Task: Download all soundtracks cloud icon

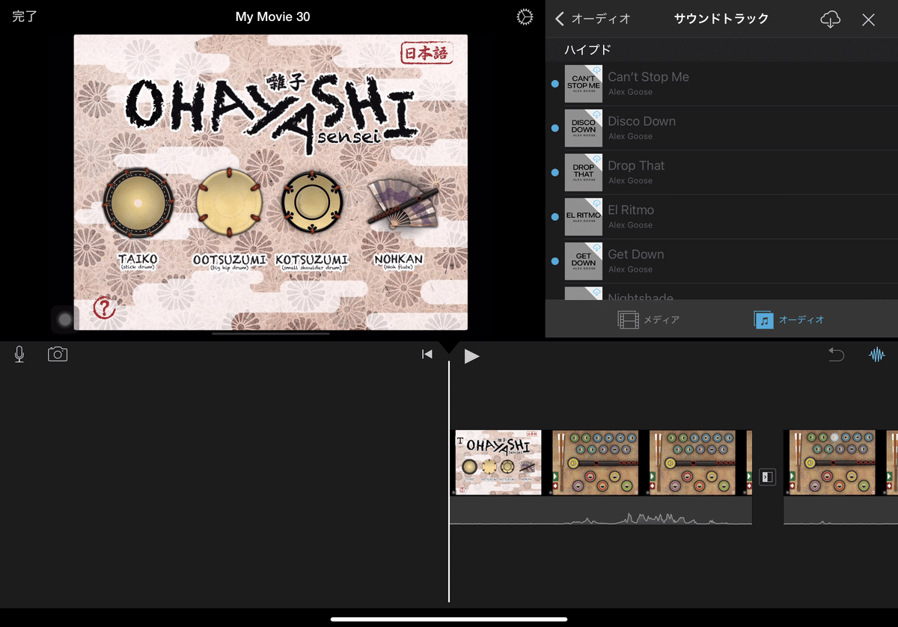Action: 830,20
